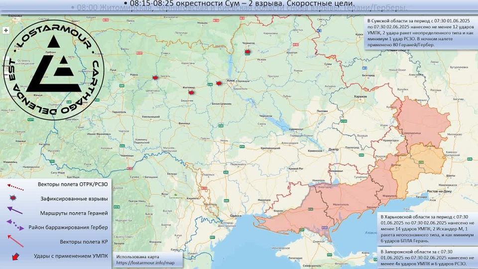478x269 pixels.
Task: Click the 08:15-08:25 Sumy explosions headline
Action: coord(239,4)
